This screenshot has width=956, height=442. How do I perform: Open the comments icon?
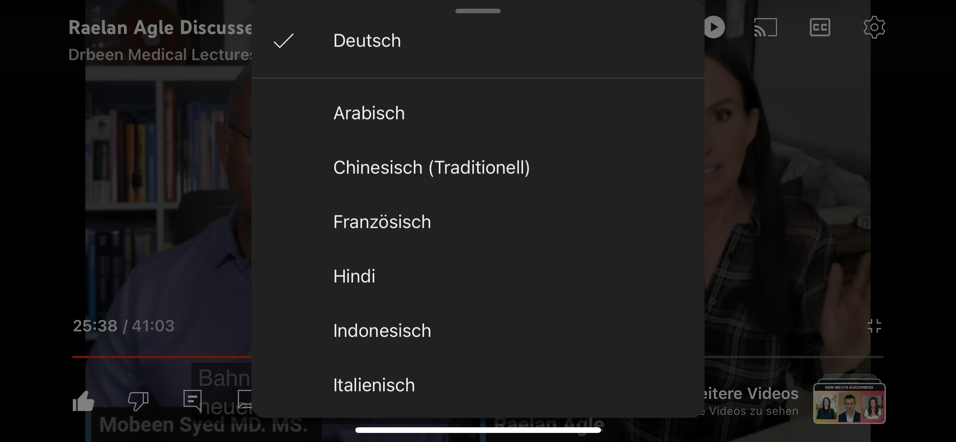193,400
